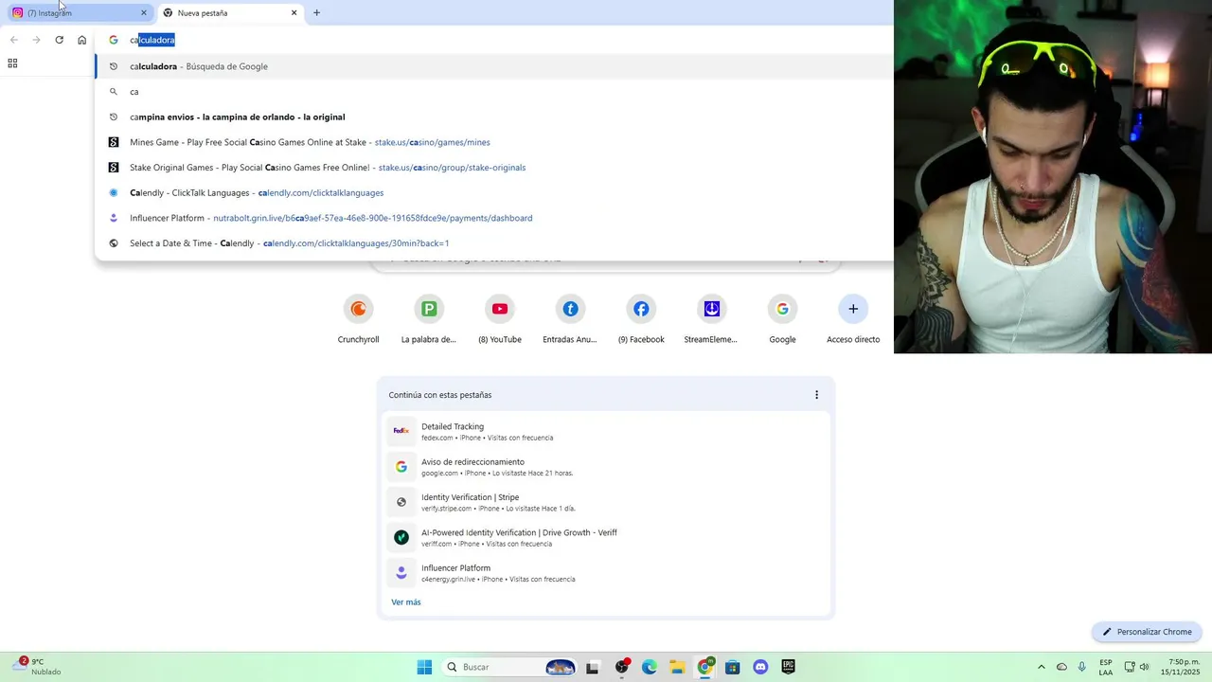Add a shortcut with Acceso directo
Image resolution: width=1212 pixels, height=682 pixels.
853,319
